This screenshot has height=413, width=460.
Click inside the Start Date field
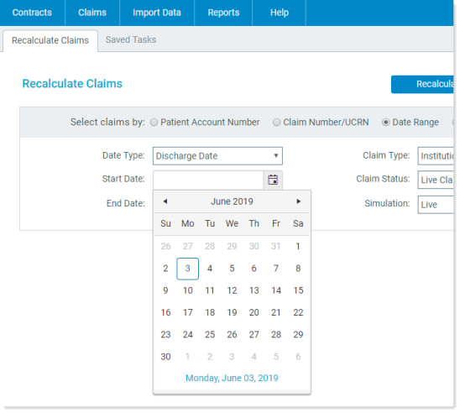coord(208,180)
